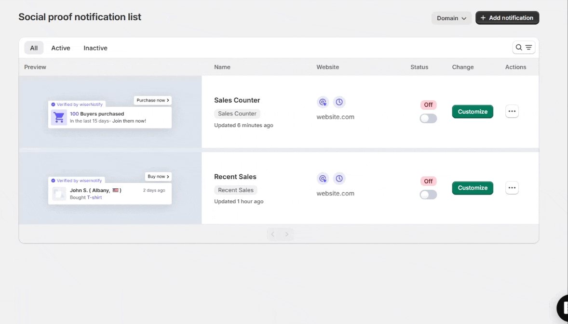Click Customize for Sales Counter
This screenshot has height=324, width=568.
point(473,111)
